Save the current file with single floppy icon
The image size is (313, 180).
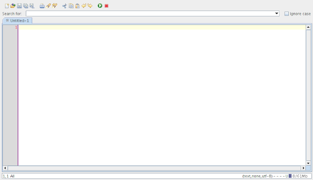click(19, 6)
